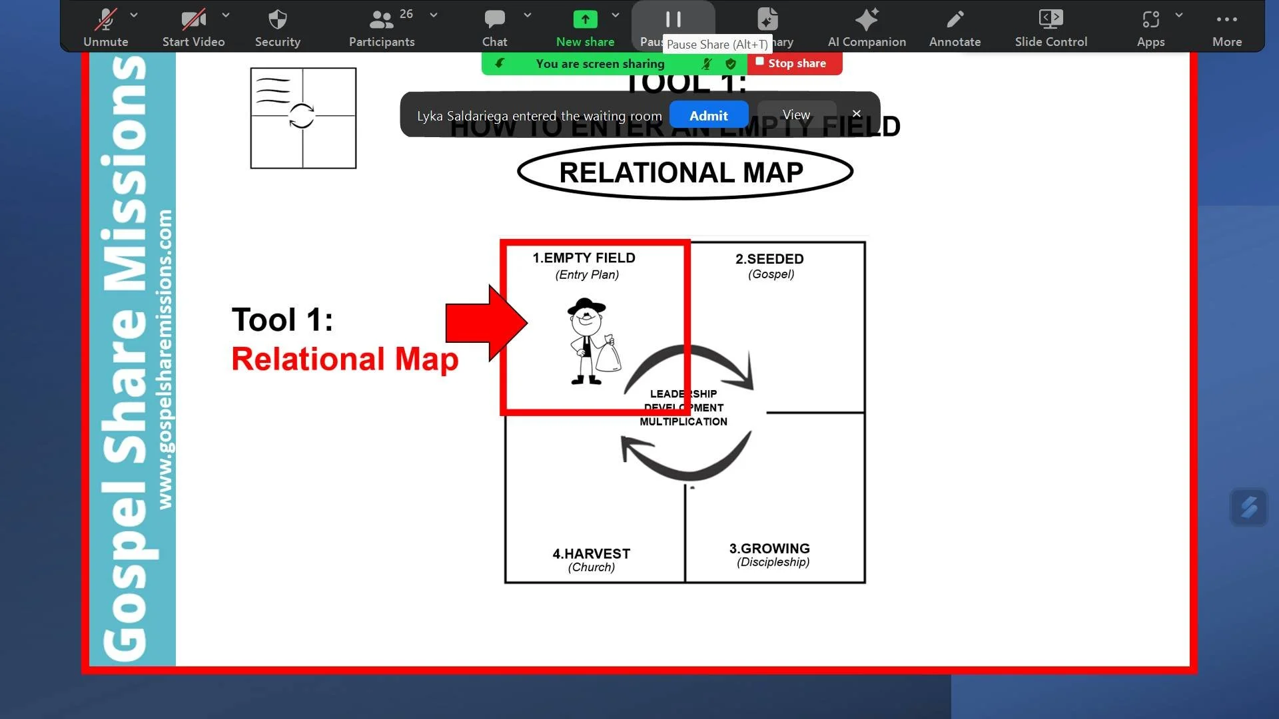The height and width of the screenshot is (719, 1279).
Task: Click the 'You are screen sharing' label
Action: [600, 64]
